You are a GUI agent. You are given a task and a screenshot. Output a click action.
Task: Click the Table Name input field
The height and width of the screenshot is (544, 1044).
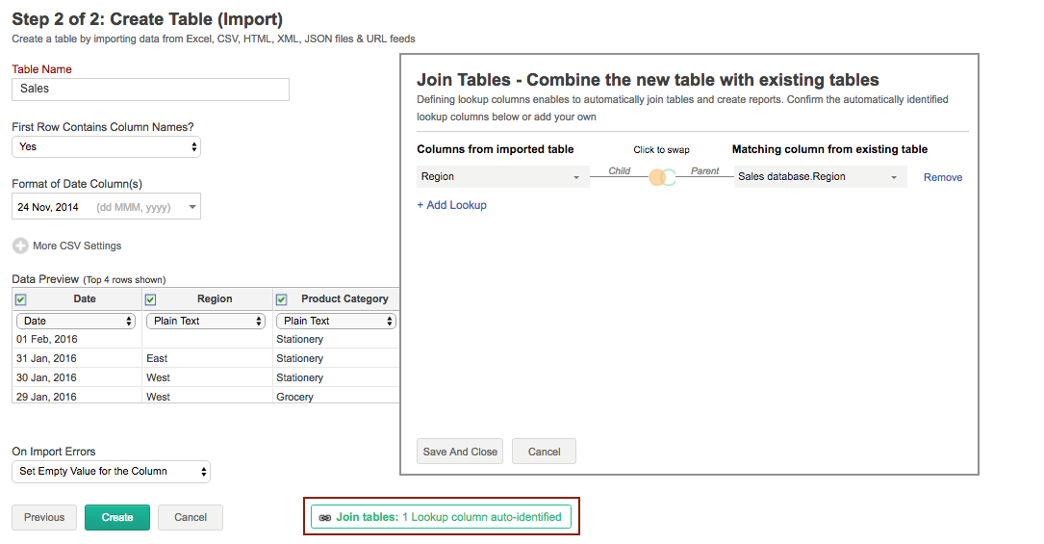150,89
